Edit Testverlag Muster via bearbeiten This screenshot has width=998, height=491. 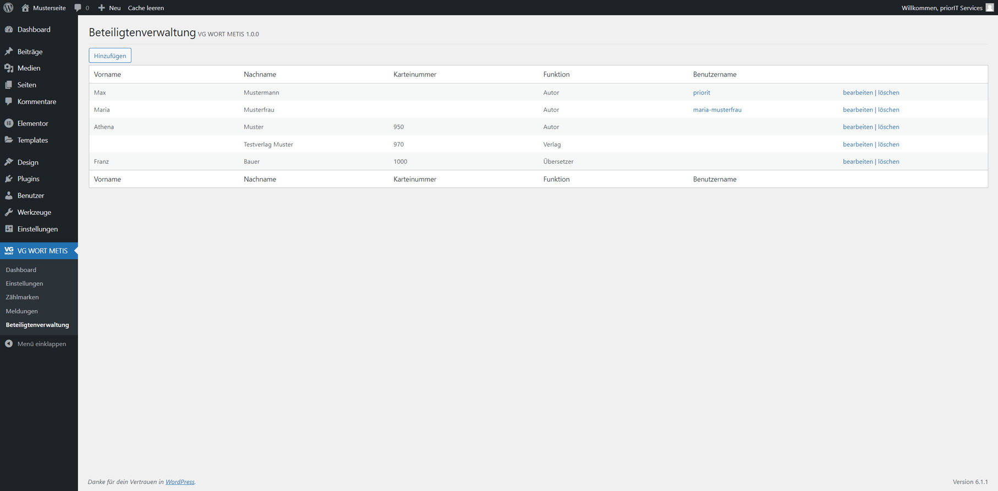pyautogui.click(x=858, y=145)
